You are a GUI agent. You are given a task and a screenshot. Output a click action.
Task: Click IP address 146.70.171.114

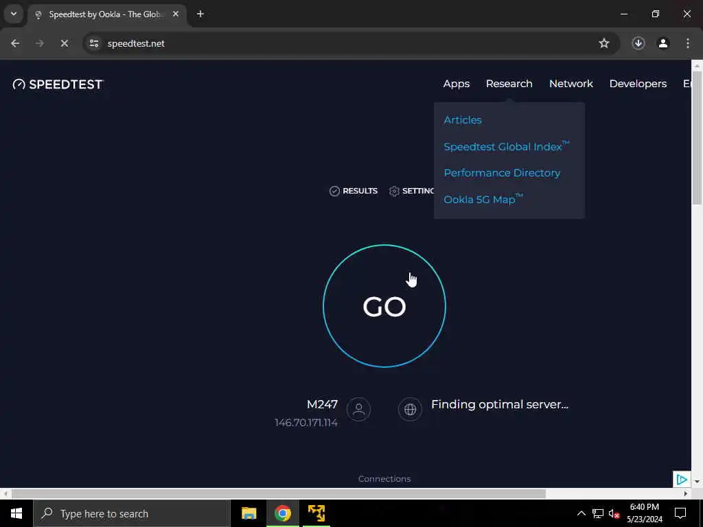click(306, 423)
